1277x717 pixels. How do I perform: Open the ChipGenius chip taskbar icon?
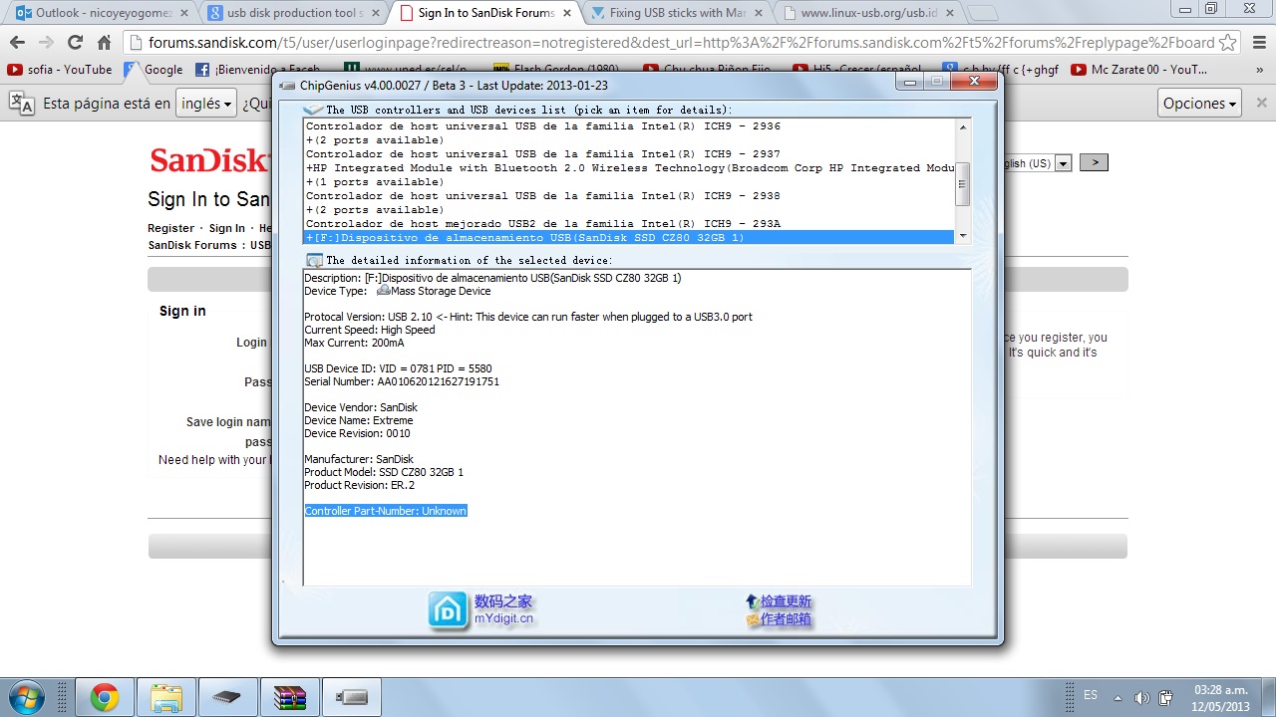tap(227, 697)
